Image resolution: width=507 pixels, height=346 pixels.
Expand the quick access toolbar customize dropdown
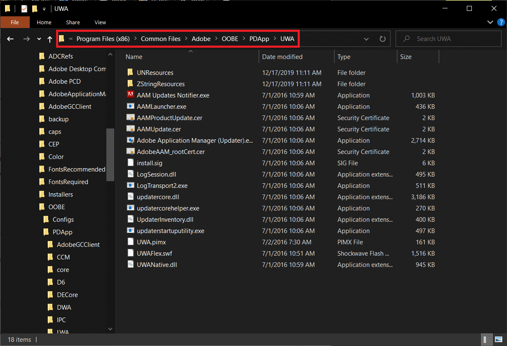[x=44, y=8]
